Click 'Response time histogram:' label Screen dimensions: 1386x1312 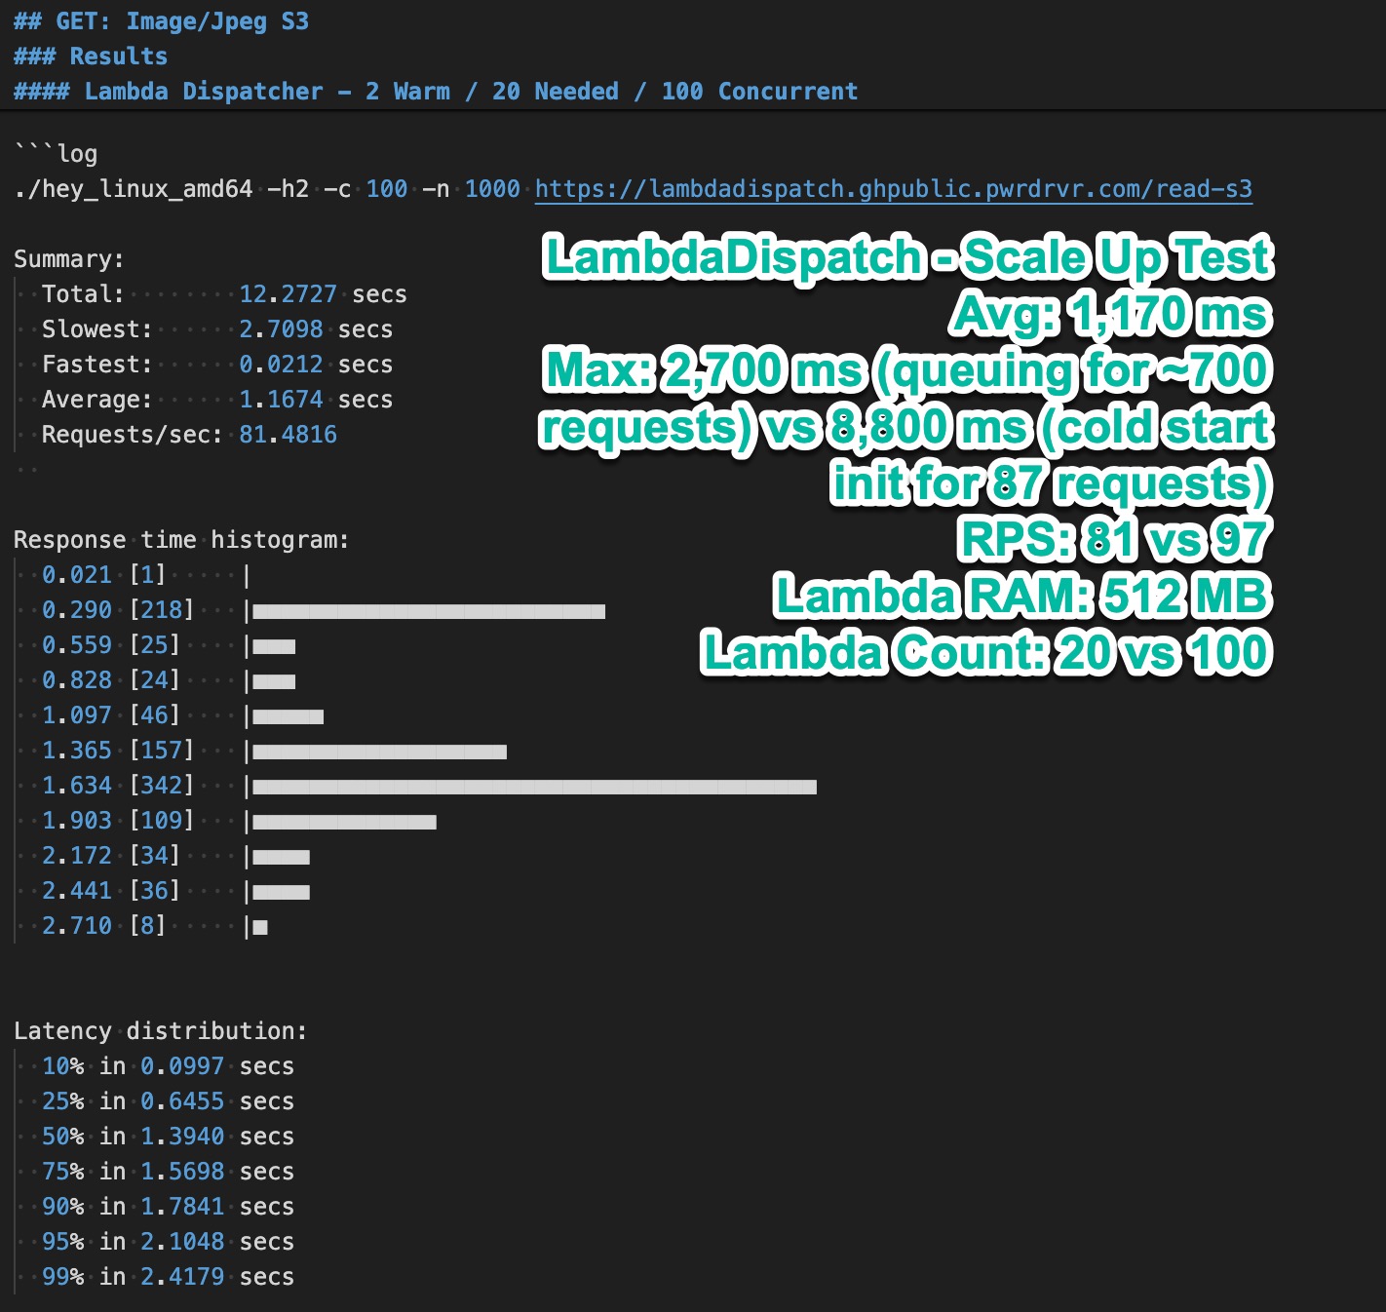pos(181,540)
